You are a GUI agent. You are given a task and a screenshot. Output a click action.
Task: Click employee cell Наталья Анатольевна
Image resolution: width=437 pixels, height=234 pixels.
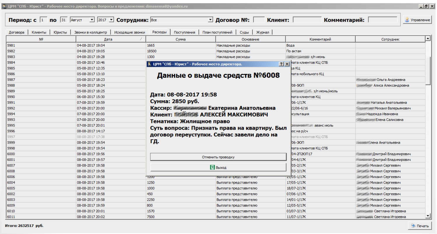tap(390, 102)
